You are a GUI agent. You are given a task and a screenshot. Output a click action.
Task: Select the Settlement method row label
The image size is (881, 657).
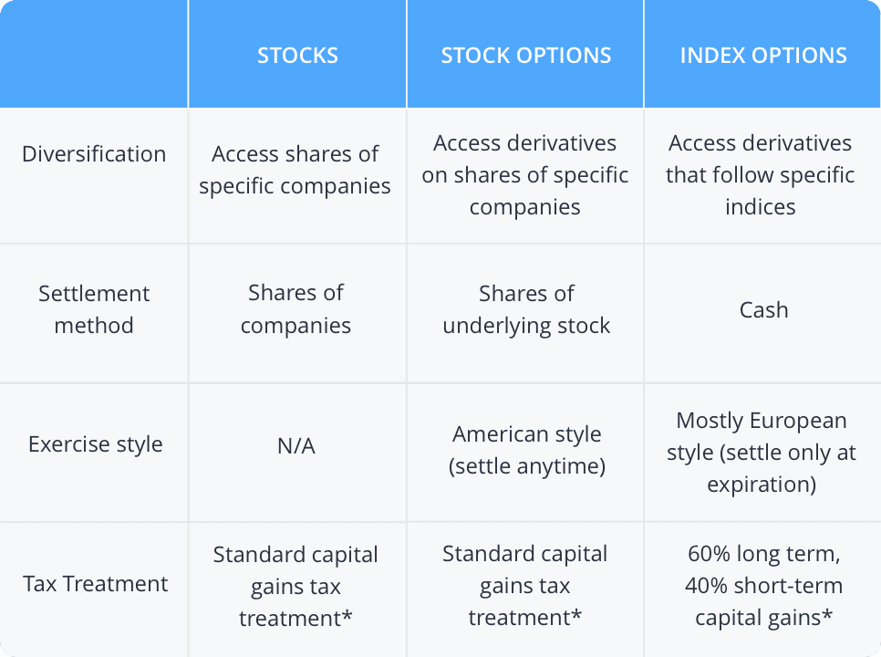point(94,309)
